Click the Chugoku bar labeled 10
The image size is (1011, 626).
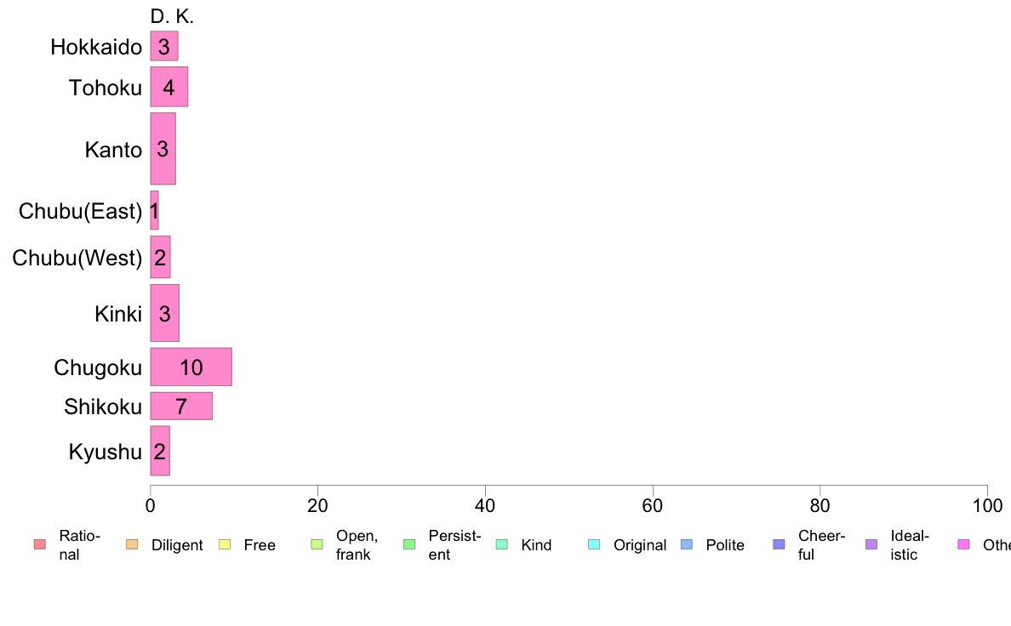point(191,367)
